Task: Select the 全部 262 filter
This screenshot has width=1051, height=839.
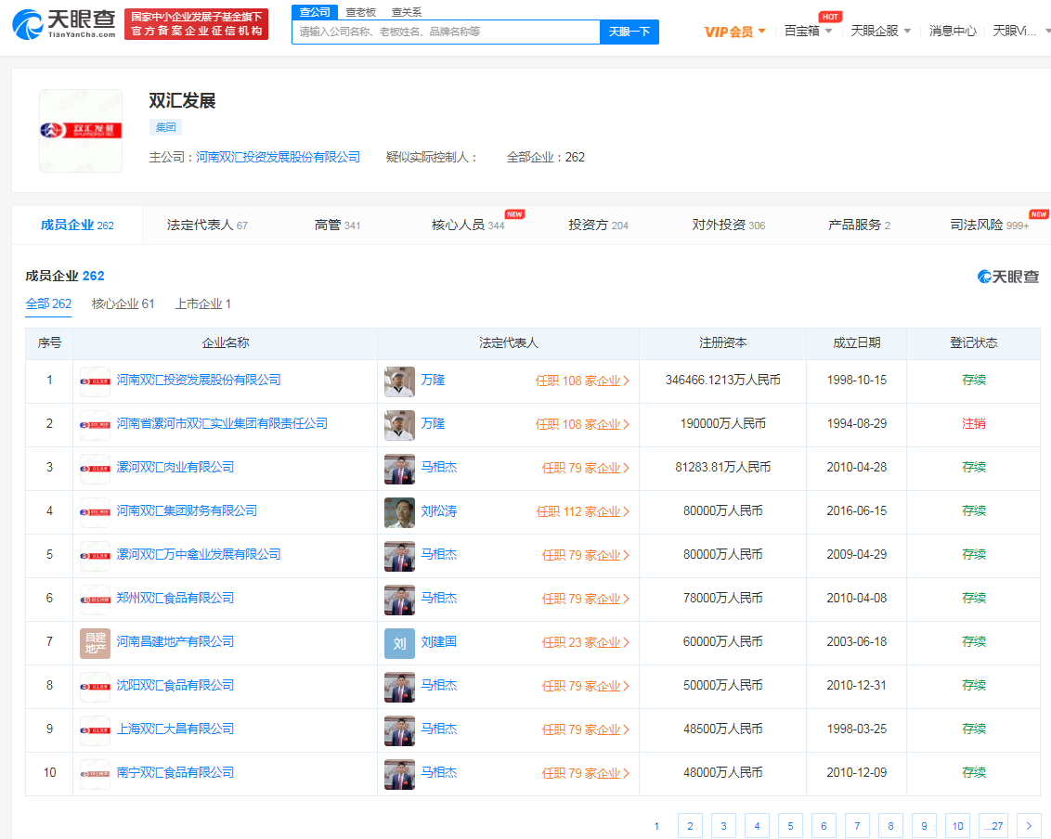Action: click(x=48, y=303)
